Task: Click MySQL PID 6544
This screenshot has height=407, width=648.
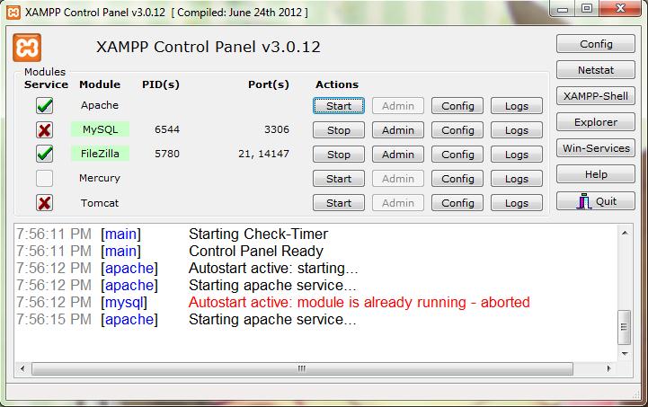Action: tap(167, 129)
